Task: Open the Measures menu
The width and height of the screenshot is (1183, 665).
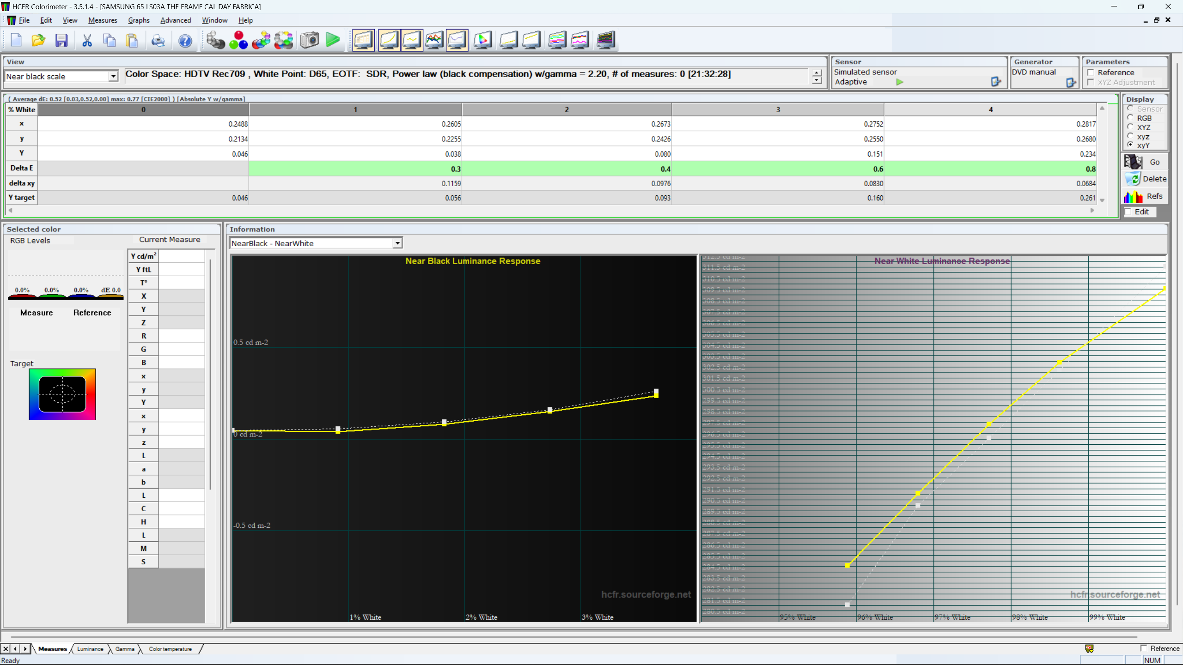Action: point(103,20)
